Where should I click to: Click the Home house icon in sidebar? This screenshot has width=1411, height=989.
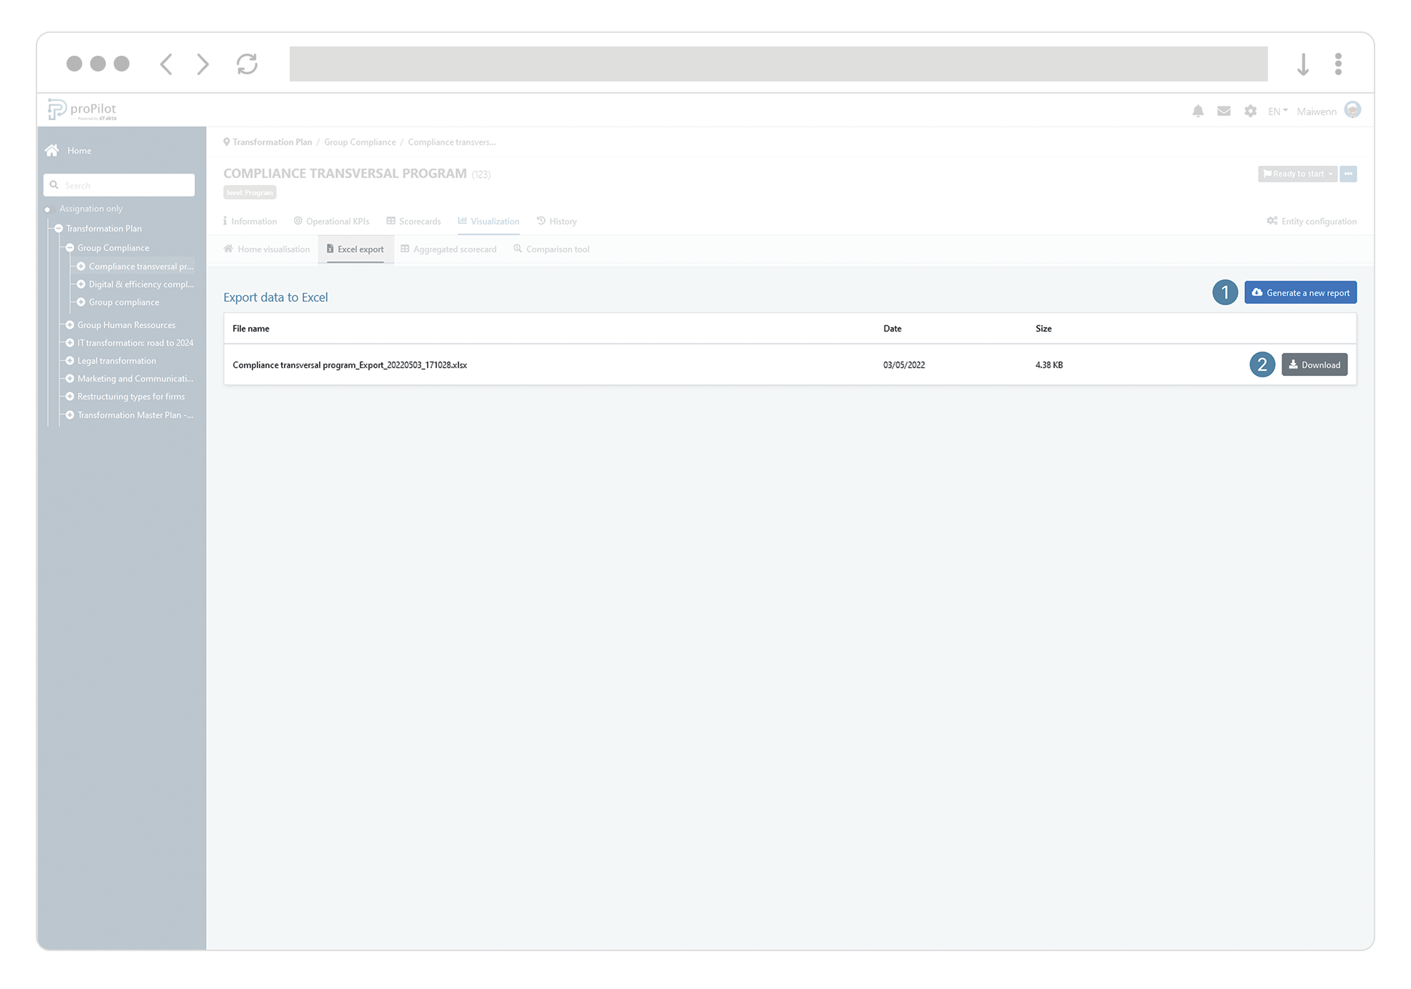click(x=52, y=150)
